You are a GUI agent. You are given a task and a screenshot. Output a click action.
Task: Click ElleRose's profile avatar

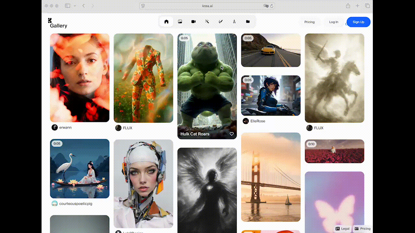coord(246,121)
